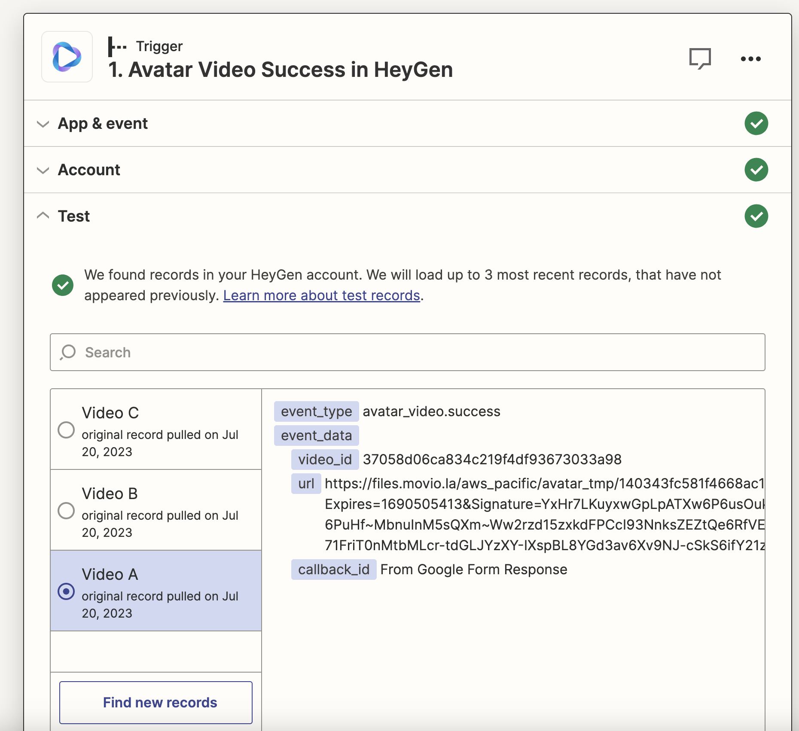Viewport: 799px width, 731px height.
Task: Click the green check beside App & event
Action: click(x=756, y=123)
